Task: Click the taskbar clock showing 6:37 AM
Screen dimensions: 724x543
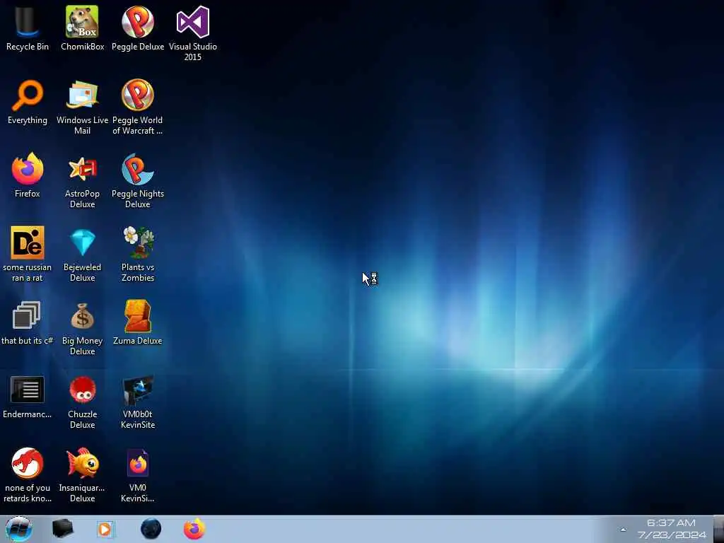Action: [x=672, y=529]
